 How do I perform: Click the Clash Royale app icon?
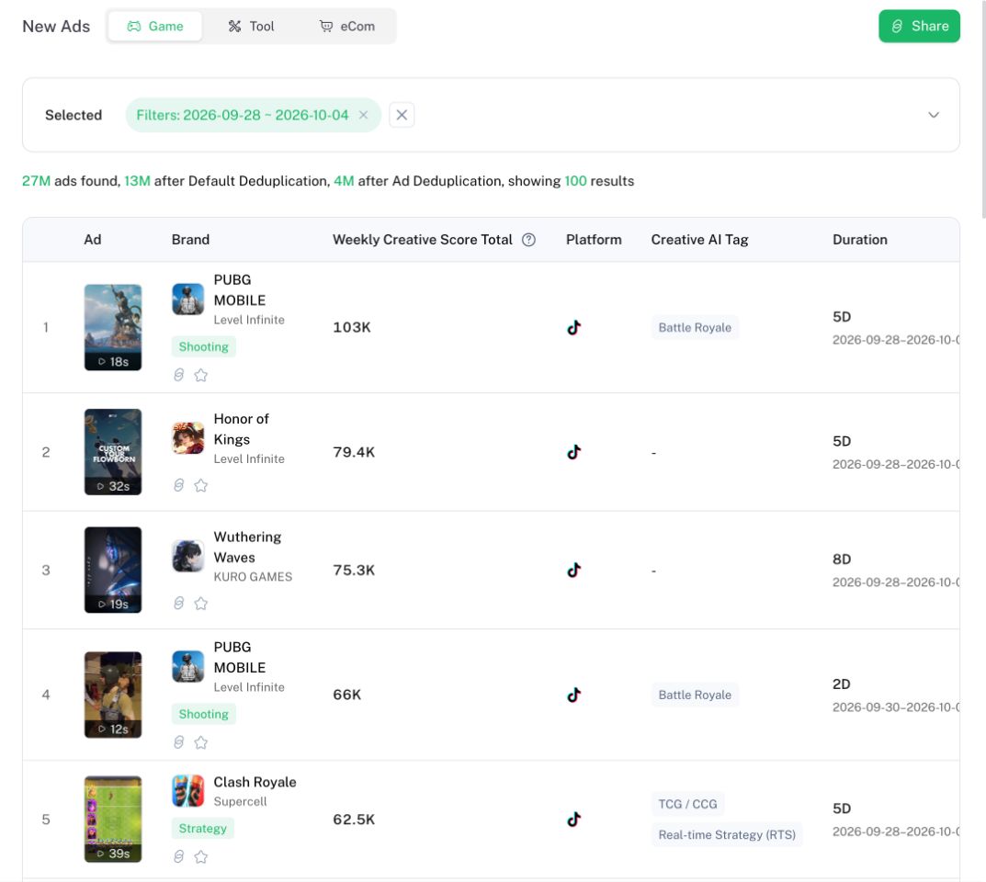[188, 791]
